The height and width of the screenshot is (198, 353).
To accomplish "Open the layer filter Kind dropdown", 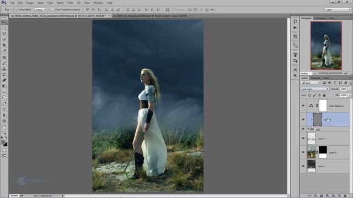I will [x=311, y=83].
